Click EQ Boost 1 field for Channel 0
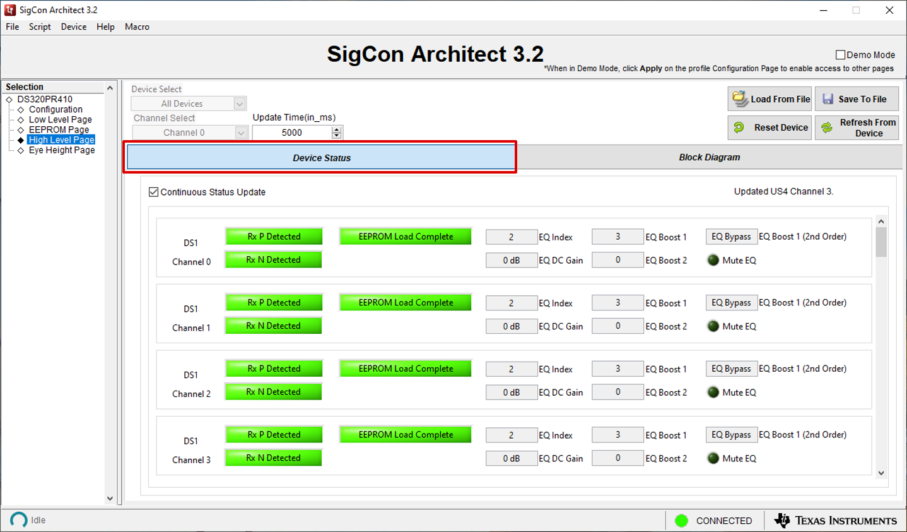 (x=617, y=237)
